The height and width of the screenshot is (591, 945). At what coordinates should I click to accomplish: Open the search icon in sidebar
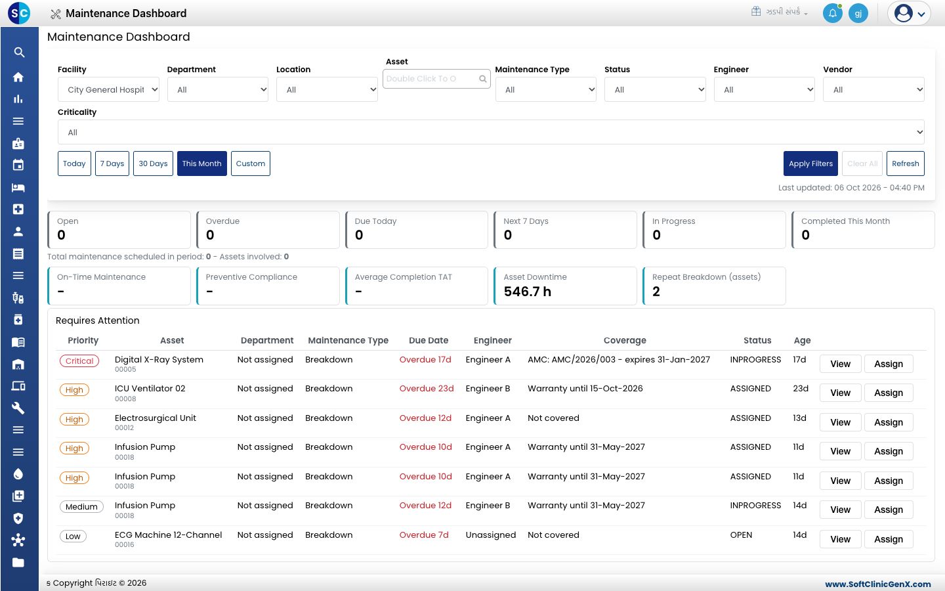tap(19, 53)
